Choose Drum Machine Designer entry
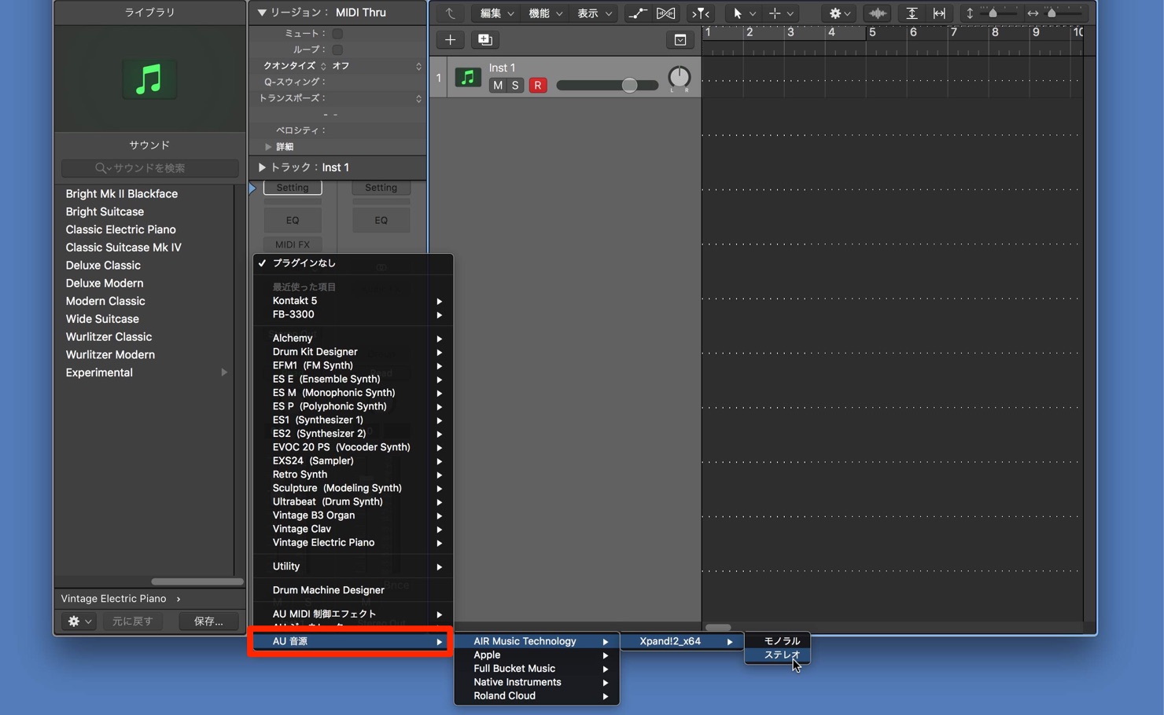Viewport: 1164px width, 715px height. [352, 590]
